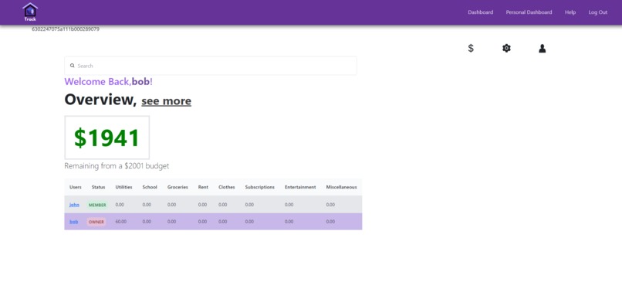The image size is (622, 282).
Task: Open Personal Dashboard in the navbar
Action: 529,12
